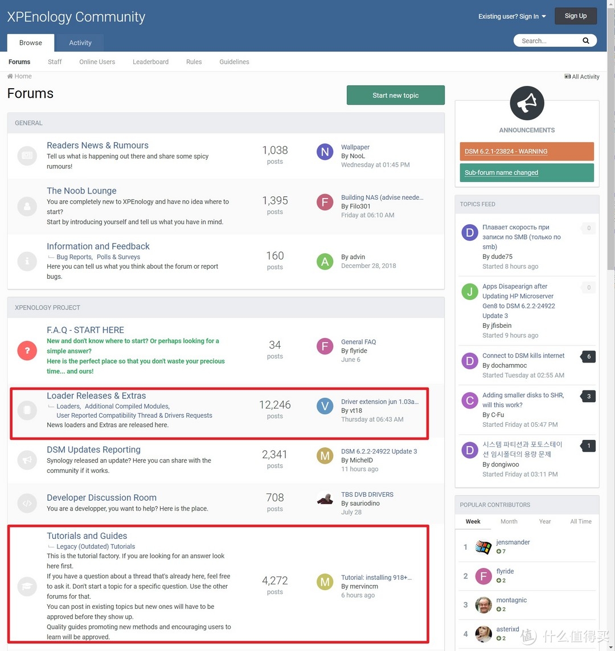Click reply count 6 on dochammoc topic

588,356
